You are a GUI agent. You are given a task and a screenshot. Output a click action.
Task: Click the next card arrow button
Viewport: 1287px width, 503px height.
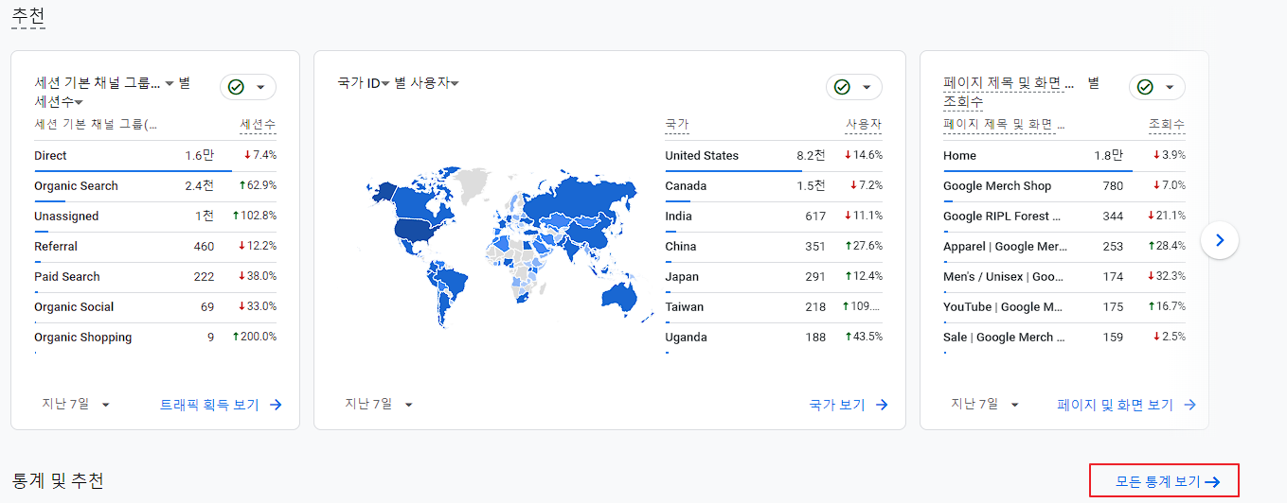[1220, 240]
